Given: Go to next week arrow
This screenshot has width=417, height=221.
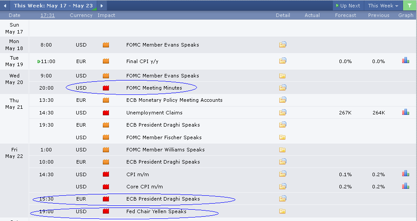Looking at the screenshot, I should [102, 6].
